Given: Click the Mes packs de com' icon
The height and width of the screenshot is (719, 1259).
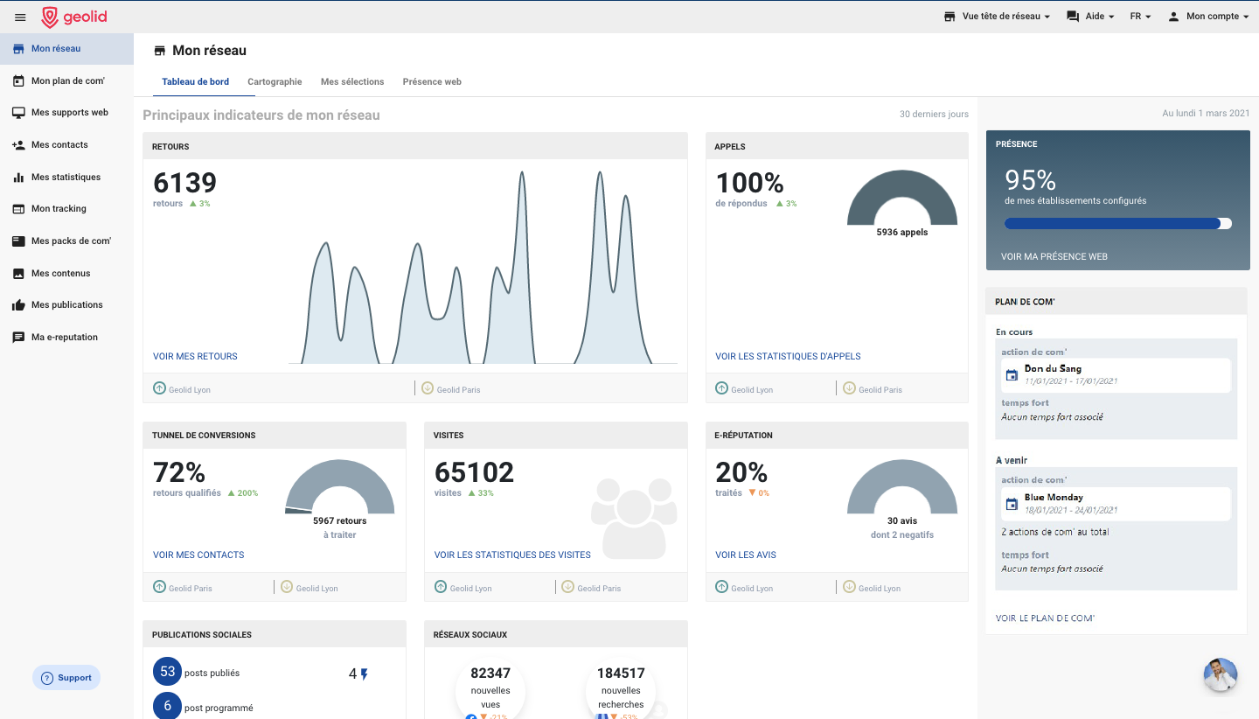Looking at the screenshot, I should 18,241.
